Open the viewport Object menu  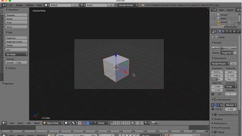tap(37, 123)
